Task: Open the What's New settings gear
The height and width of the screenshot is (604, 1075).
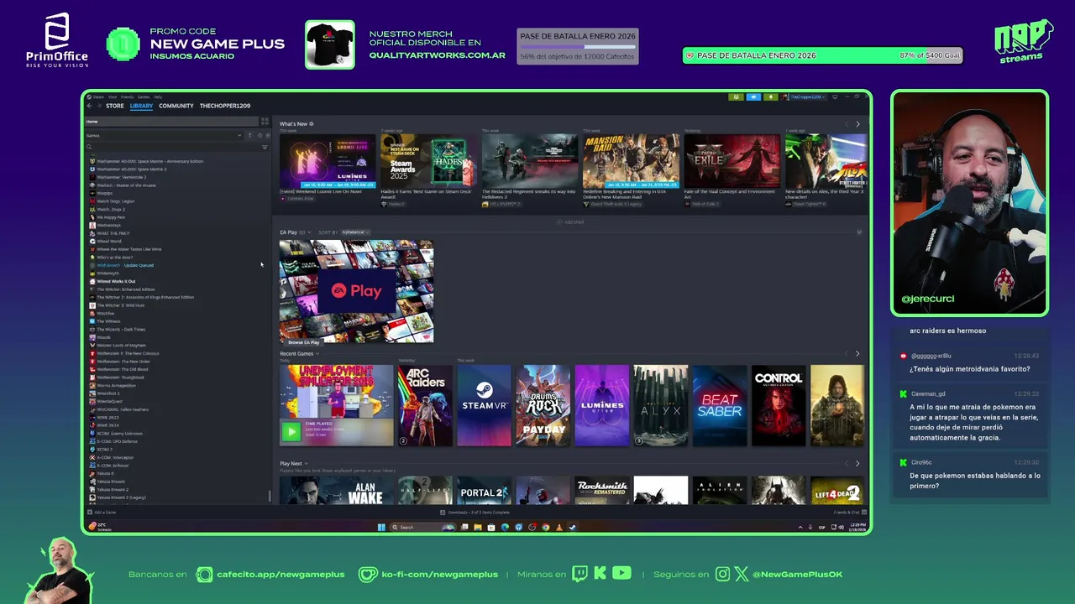Action: click(312, 124)
